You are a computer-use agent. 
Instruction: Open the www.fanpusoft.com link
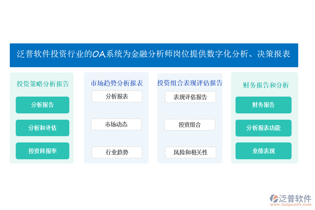(x=291, y=204)
